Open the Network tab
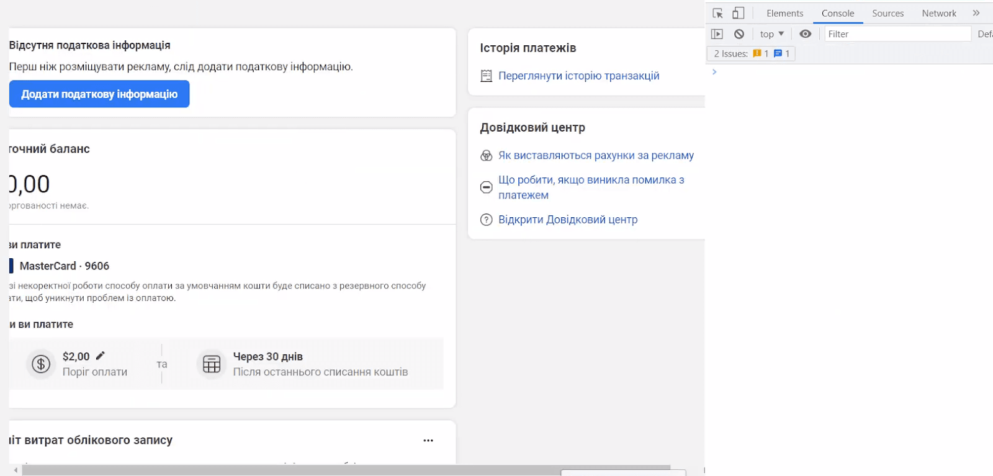The height and width of the screenshot is (476, 993). [x=939, y=13]
